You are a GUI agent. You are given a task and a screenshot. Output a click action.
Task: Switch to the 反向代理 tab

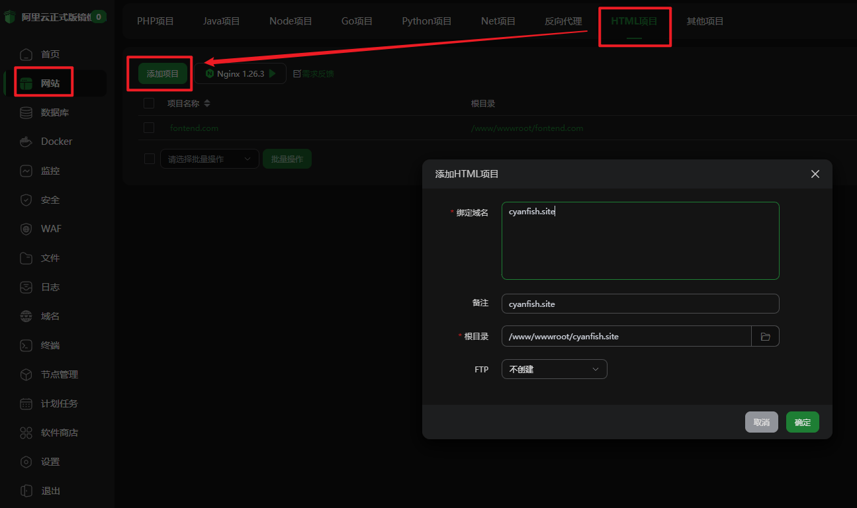click(x=563, y=21)
